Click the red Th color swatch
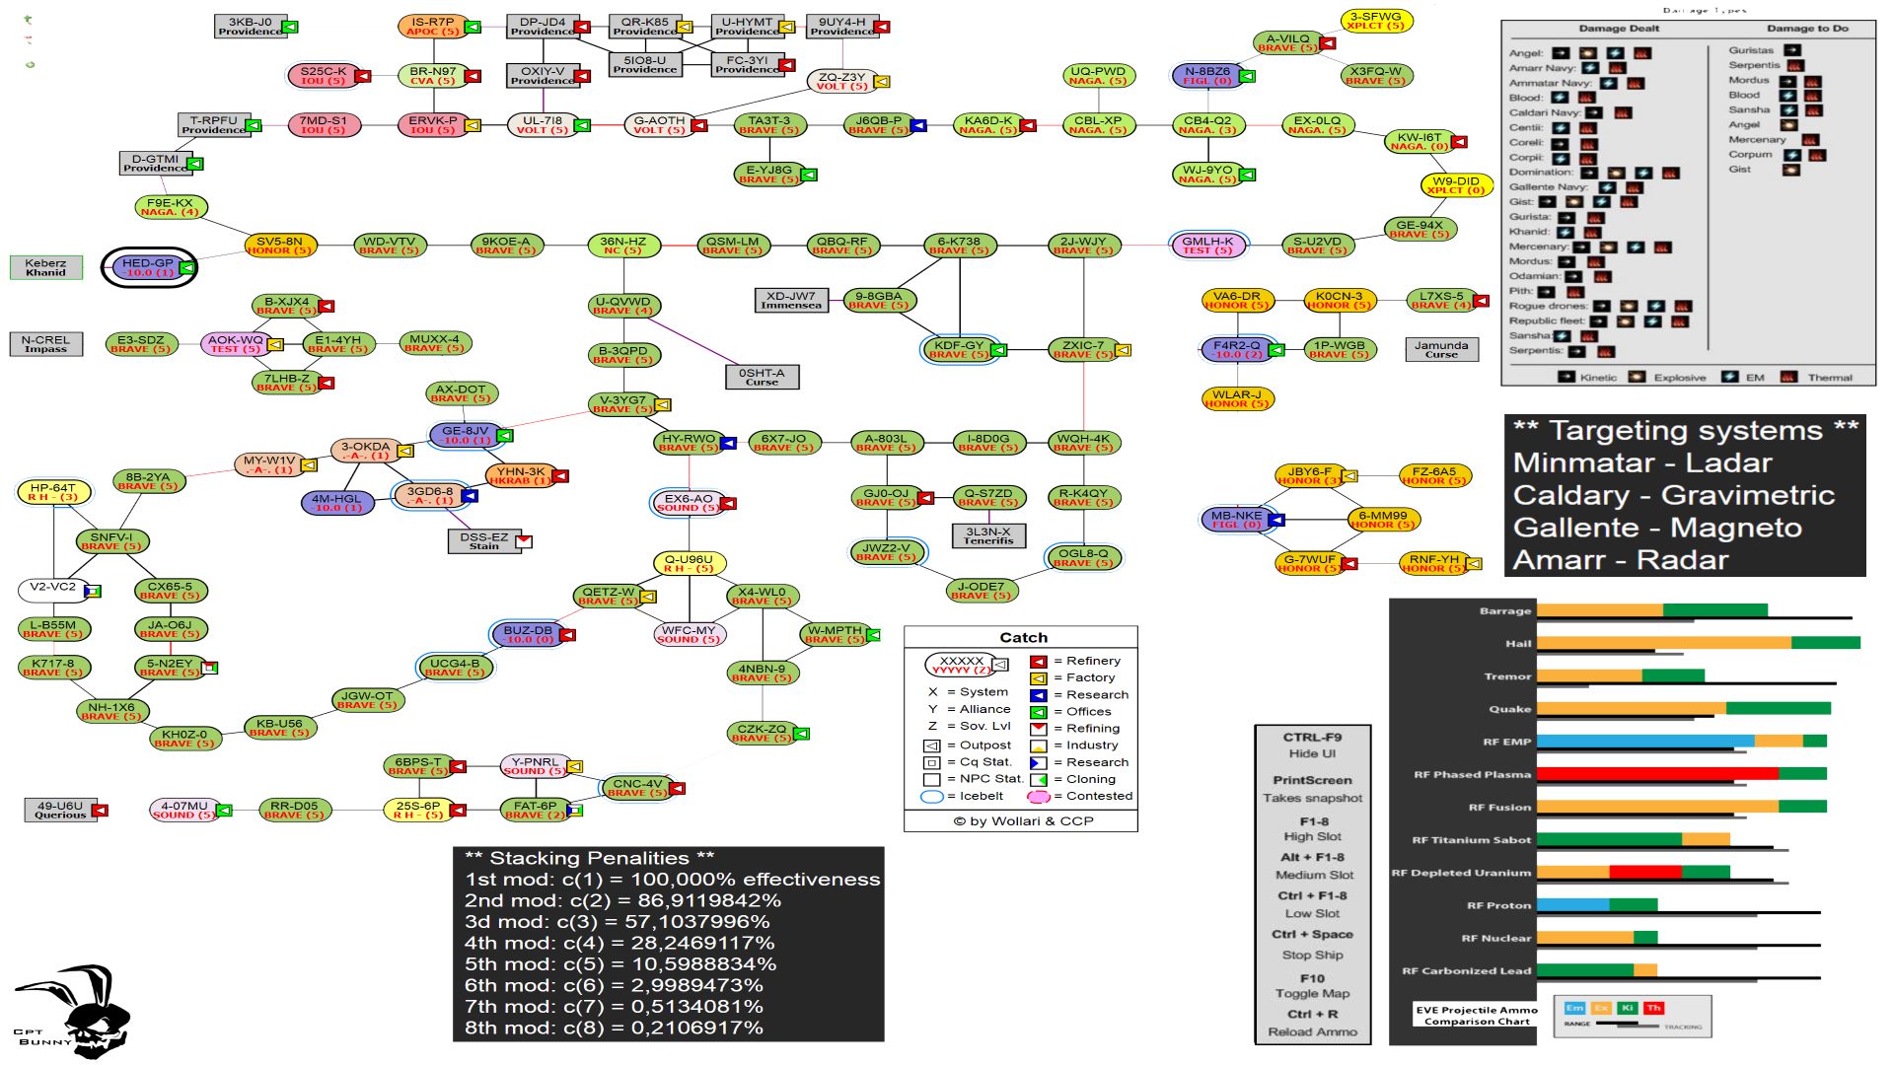 coord(1654,1008)
